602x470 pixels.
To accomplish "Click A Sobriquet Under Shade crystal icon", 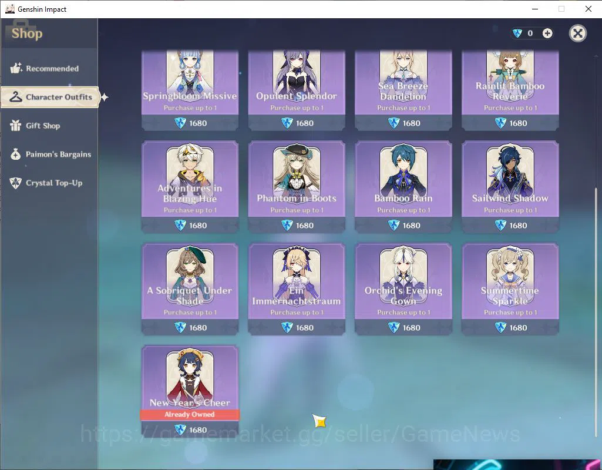I will tap(180, 328).
